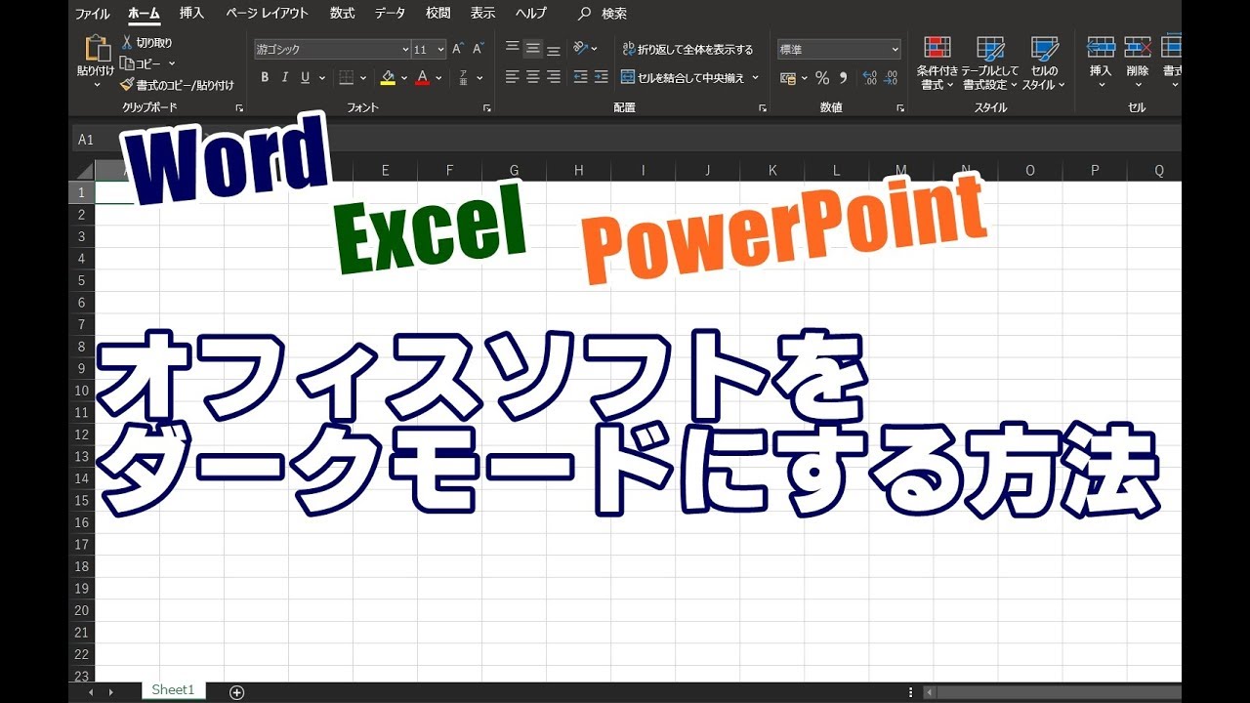Expand the Merge and Center options arrow

click(756, 78)
